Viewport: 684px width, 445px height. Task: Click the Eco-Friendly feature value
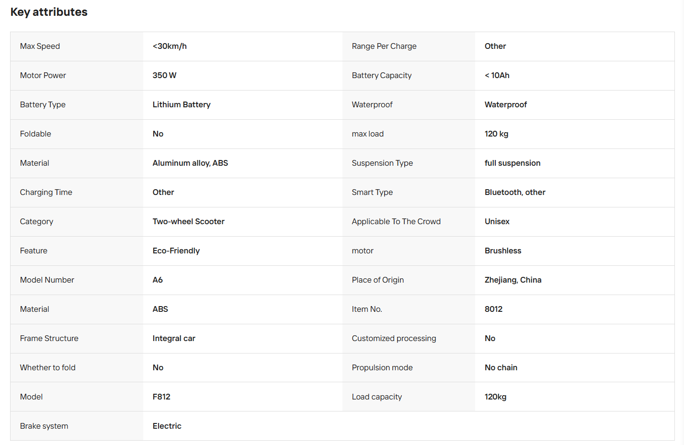176,251
